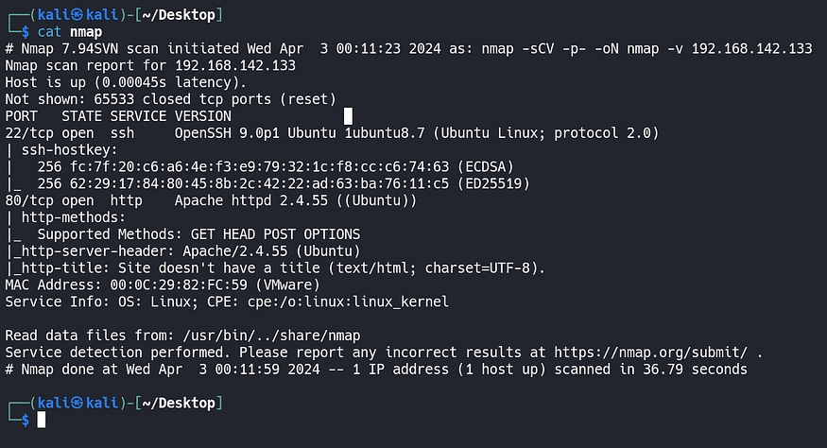
Task: Select the IP in the "Nmap scan report for" line
Action: click(235, 66)
